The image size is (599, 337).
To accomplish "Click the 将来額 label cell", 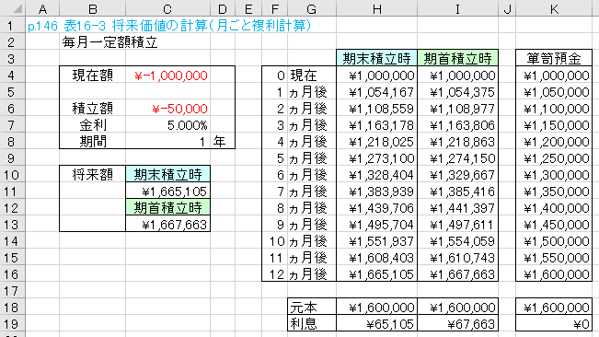I will coord(92,175).
